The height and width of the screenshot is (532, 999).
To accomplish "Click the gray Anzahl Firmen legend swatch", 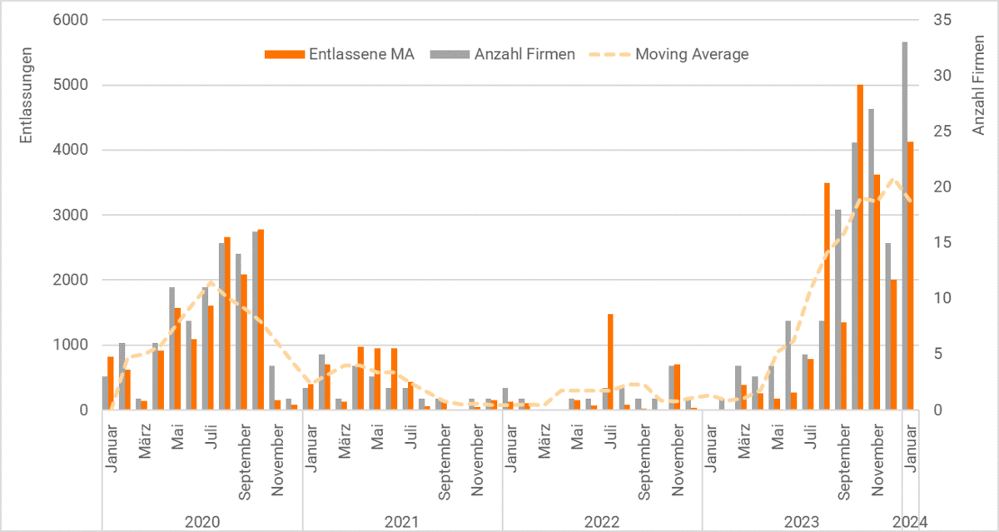I will point(450,55).
